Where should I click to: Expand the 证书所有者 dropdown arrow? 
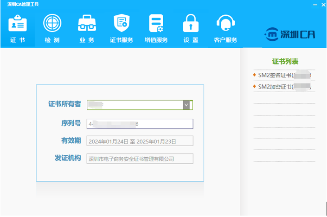coord(186,105)
